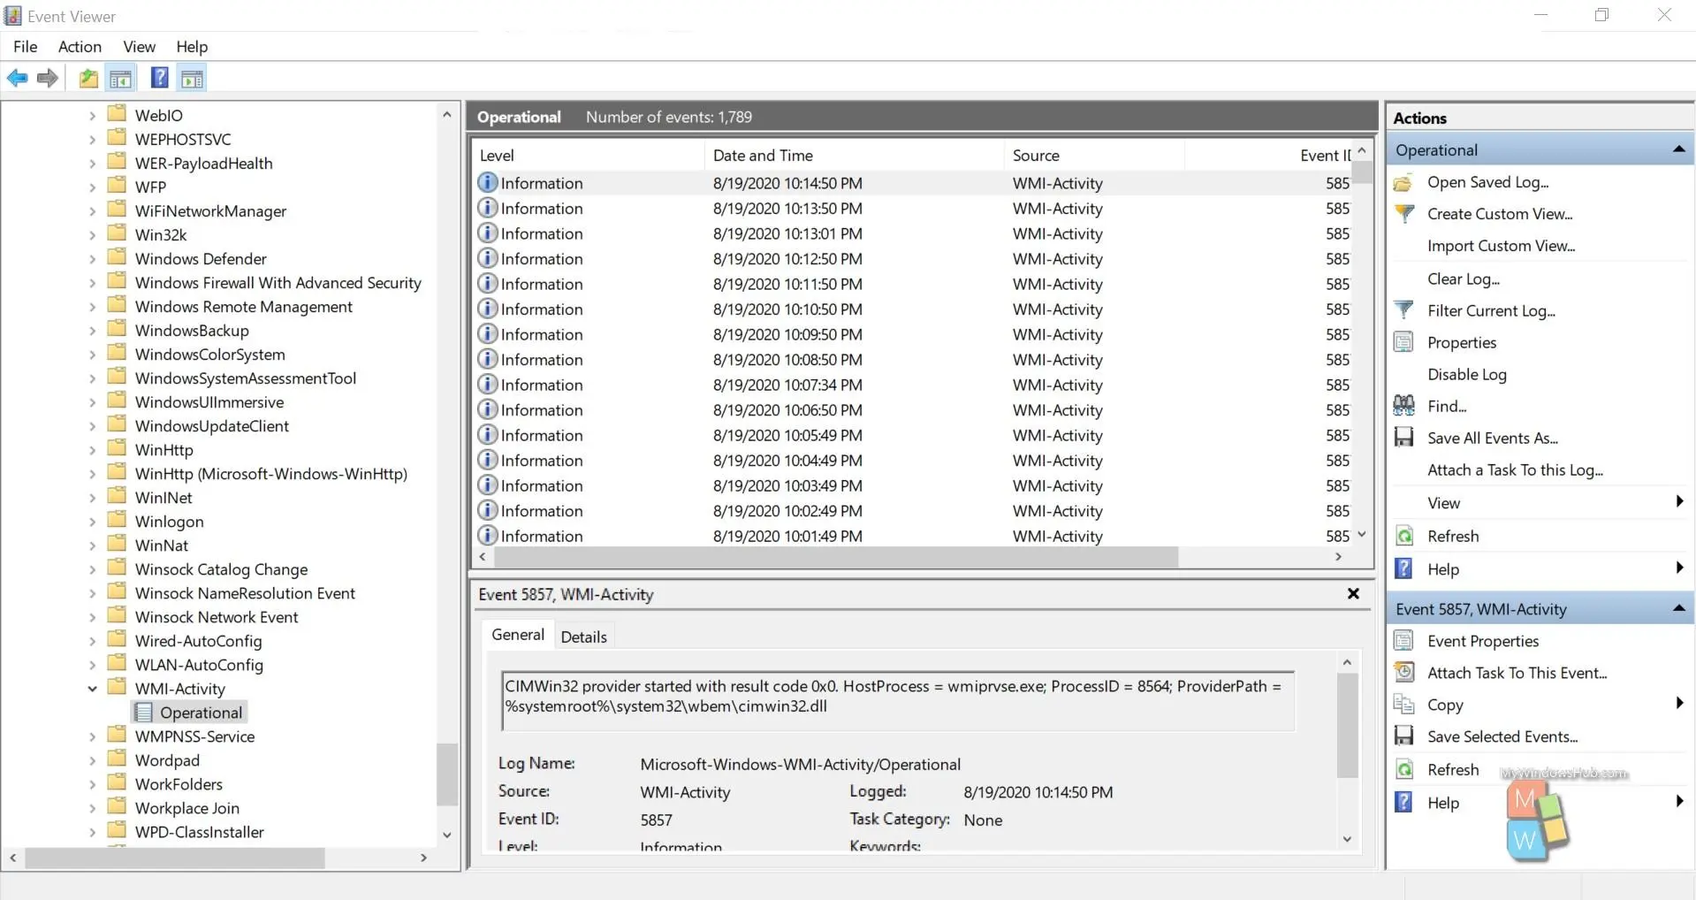
Task: Click the Open Saved Log folder icon
Action: pos(1403,183)
